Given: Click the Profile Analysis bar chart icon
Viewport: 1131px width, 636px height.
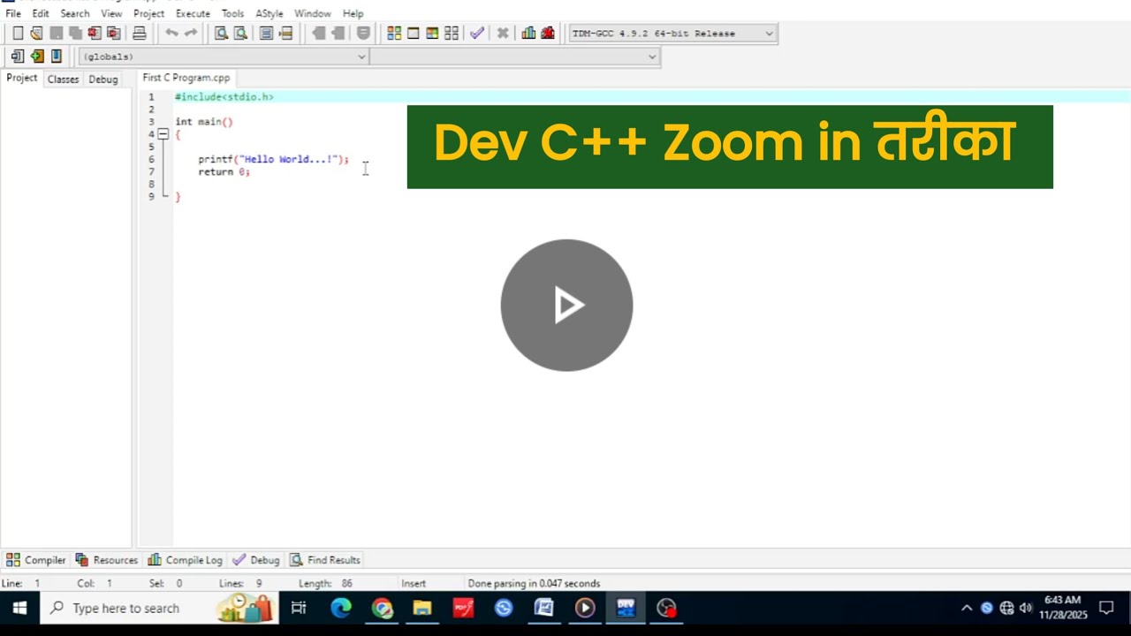Looking at the screenshot, I should click(528, 34).
